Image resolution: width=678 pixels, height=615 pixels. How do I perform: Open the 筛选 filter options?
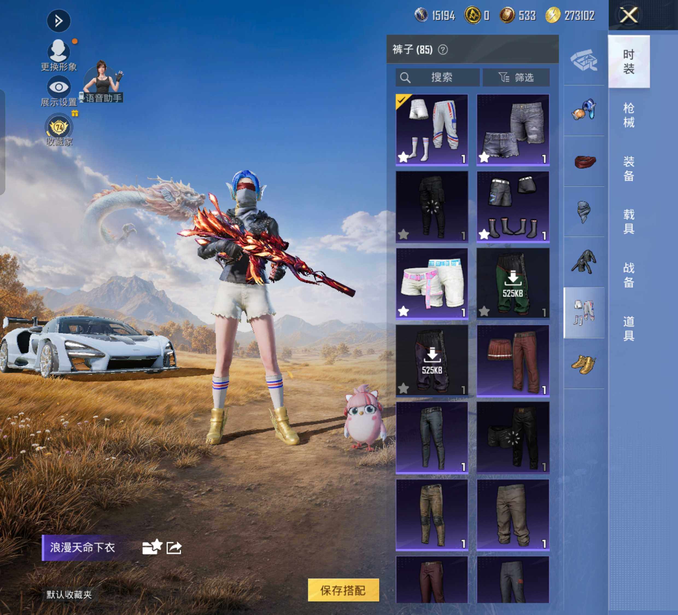[516, 77]
